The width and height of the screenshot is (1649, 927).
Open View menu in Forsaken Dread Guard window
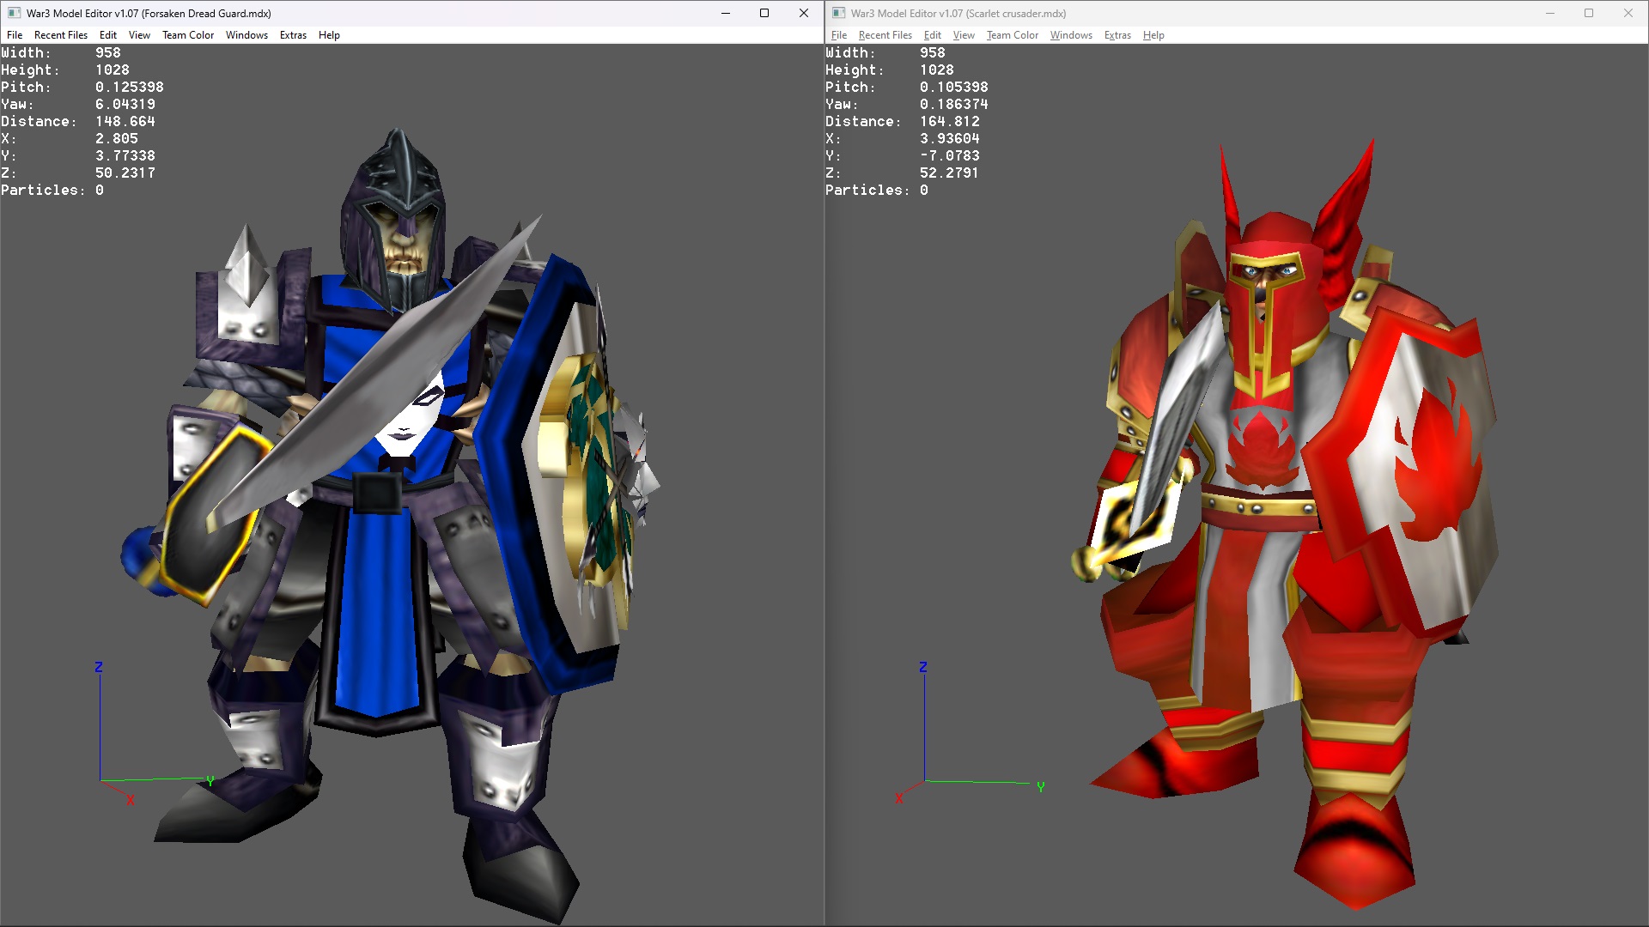(139, 35)
